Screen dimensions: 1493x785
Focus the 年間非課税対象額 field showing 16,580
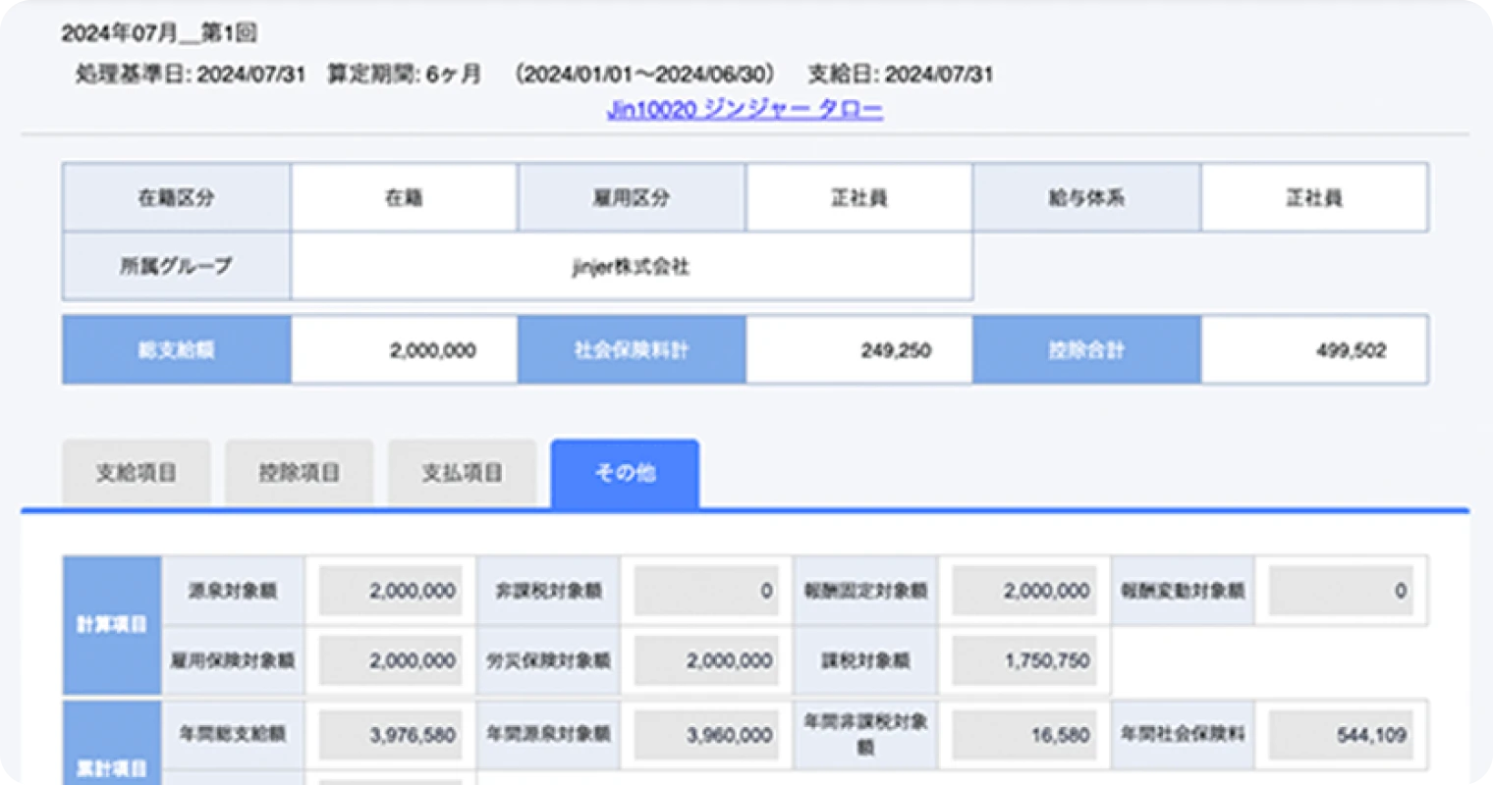[x=1023, y=735]
